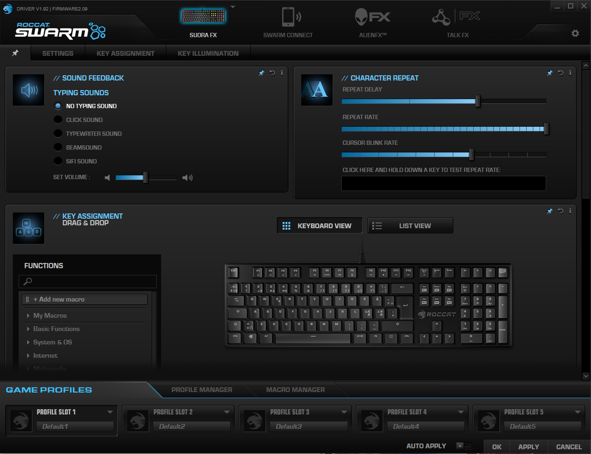Open the Swarm Connect device icon
Screen dimensions: 591x454
pyautogui.click(x=288, y=18)
